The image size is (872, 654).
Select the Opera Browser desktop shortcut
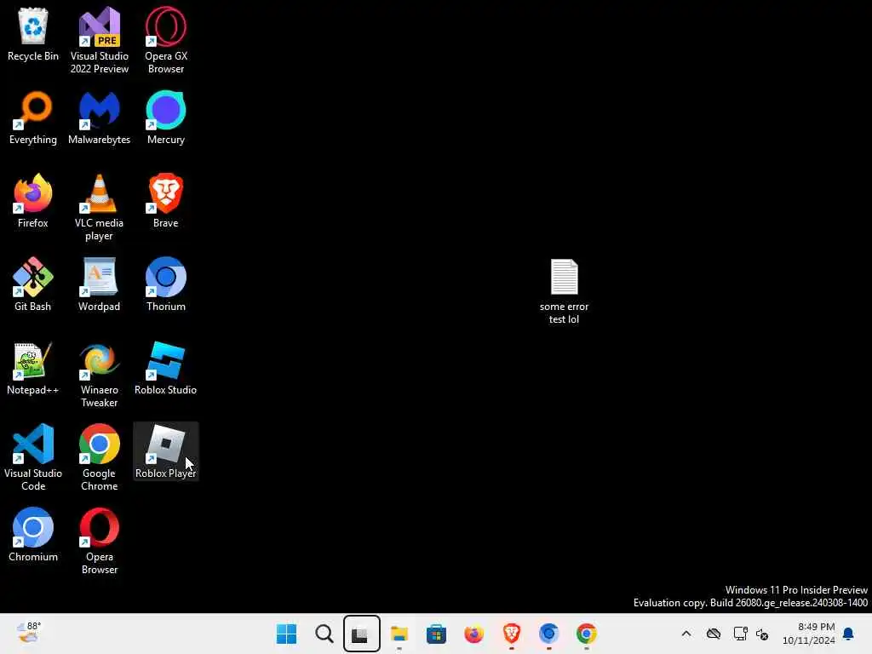[99, 541]
